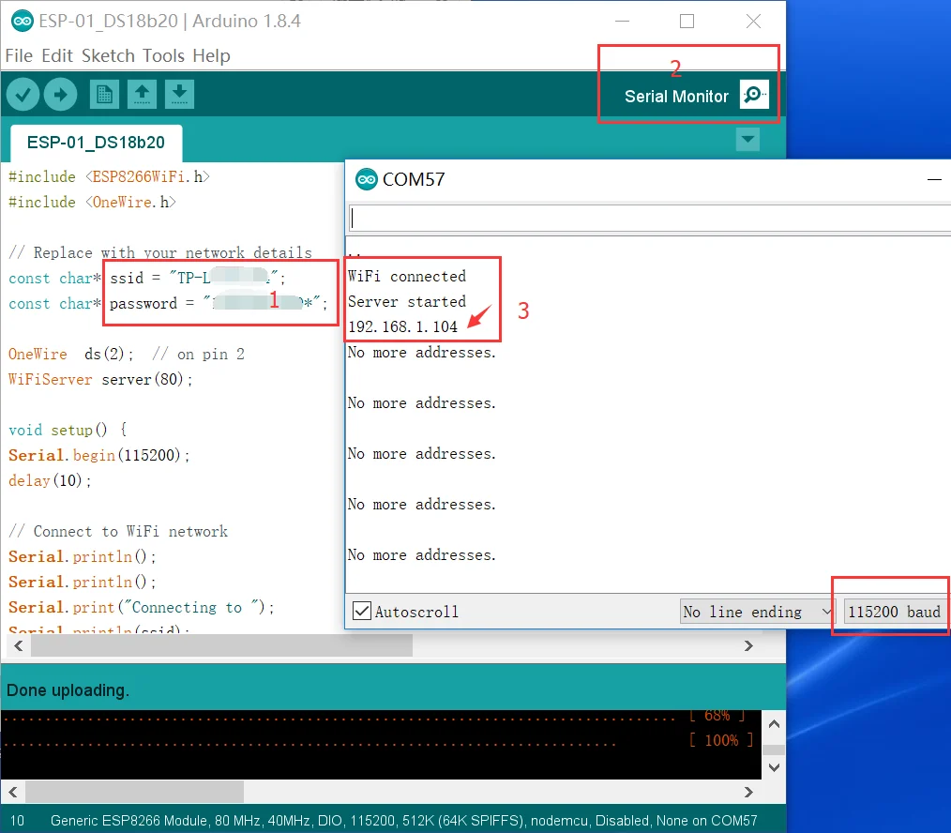Image resolution: width=951 pixels, height=833 pixels.
Task: Click the line number 10 in status bar
Action: (17, 820)
